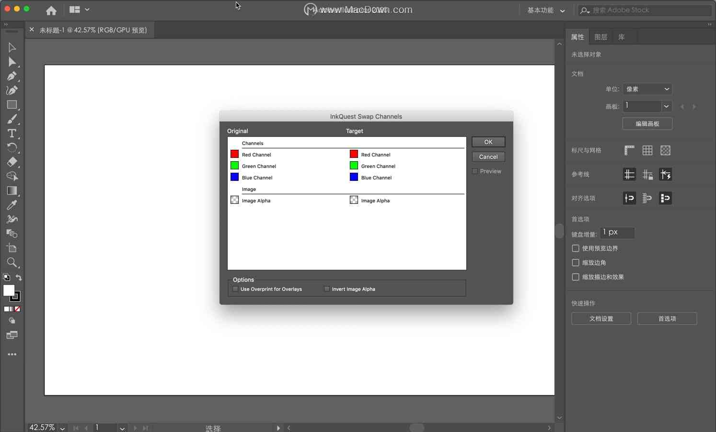The image size is (716, 432).
Task: Select the Artboard tool
Action: (x=12, y=248)
